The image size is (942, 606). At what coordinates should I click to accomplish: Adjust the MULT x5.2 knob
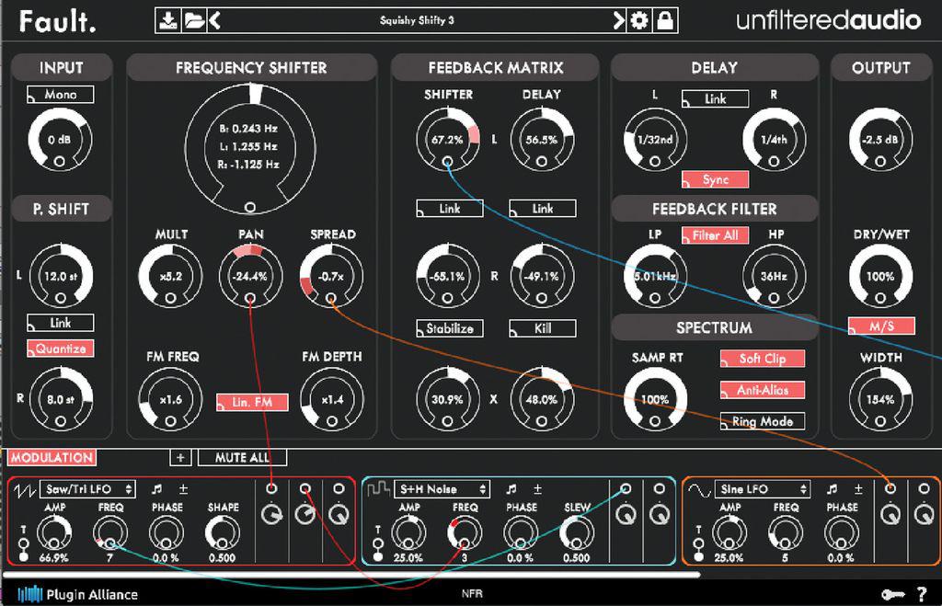pyautogui.click(x=170, y=276)
